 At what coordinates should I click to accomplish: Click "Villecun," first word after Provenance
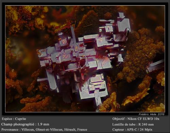[x=28, y=130]
